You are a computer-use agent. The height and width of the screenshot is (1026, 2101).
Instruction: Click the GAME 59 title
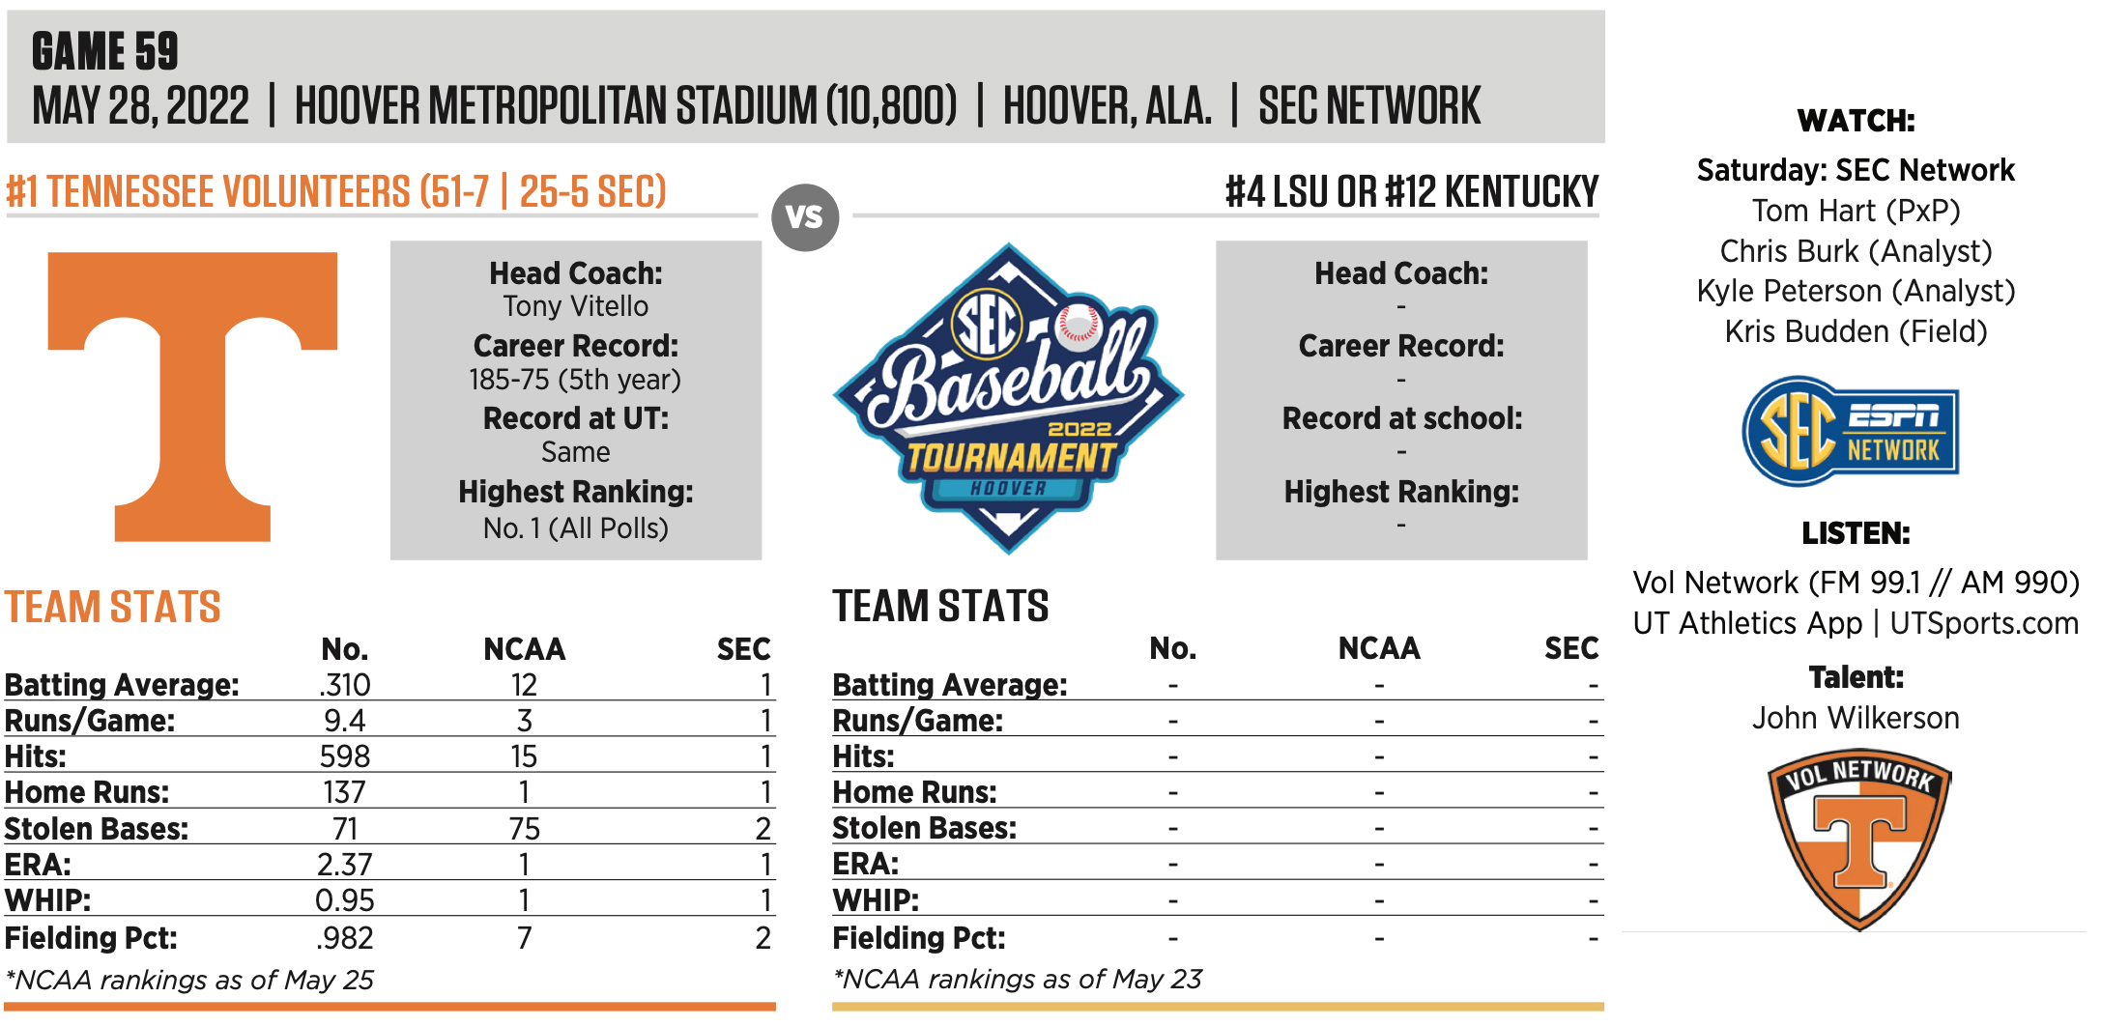pos(105,51)
